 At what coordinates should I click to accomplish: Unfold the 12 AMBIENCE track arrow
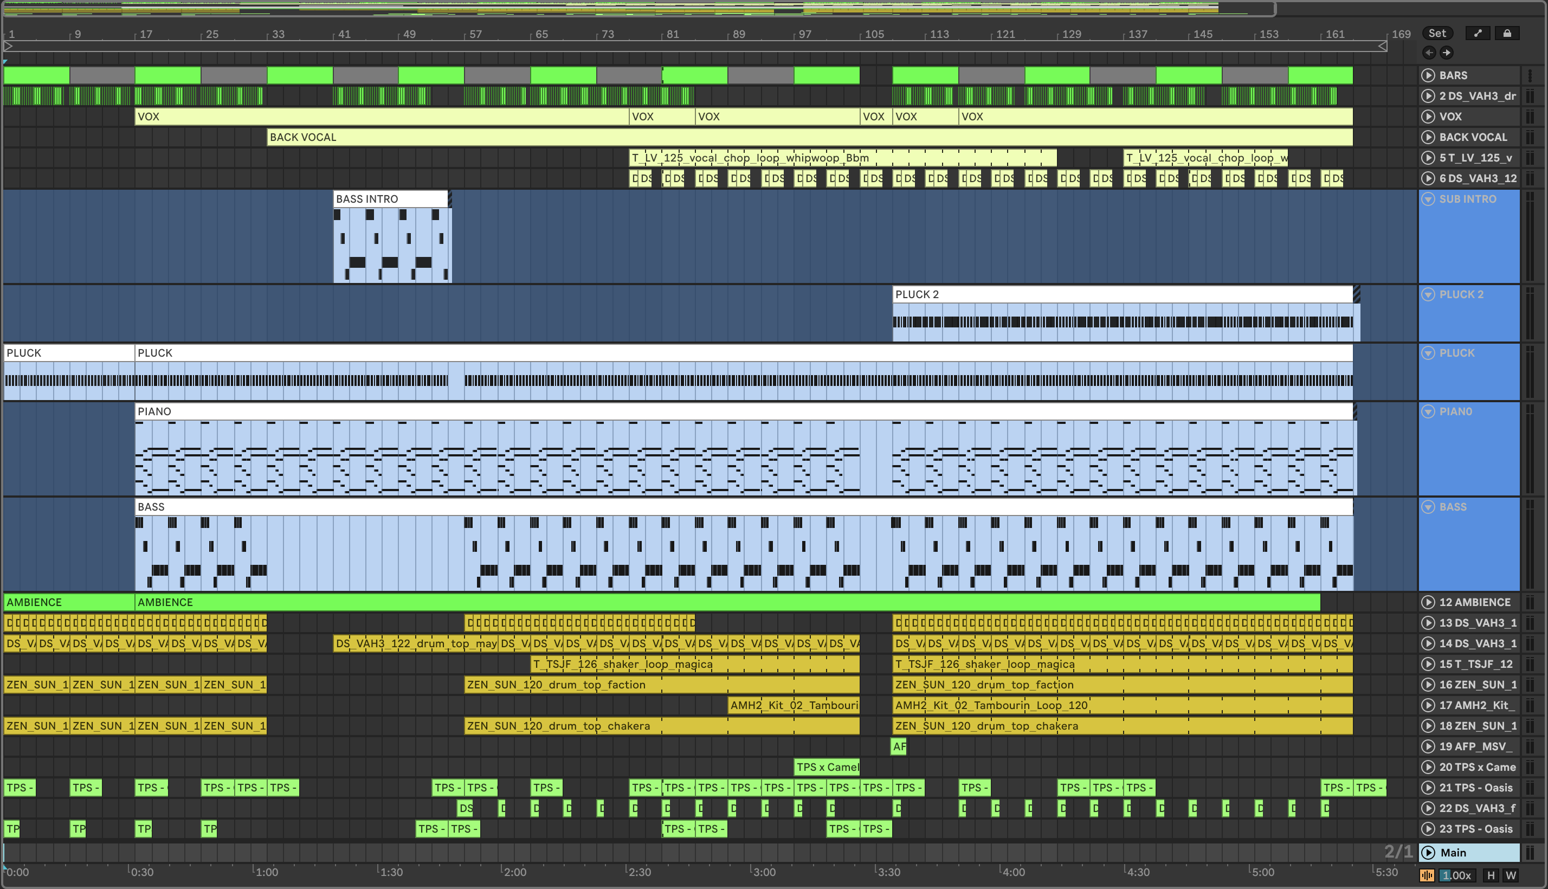tap(1428, 602)
